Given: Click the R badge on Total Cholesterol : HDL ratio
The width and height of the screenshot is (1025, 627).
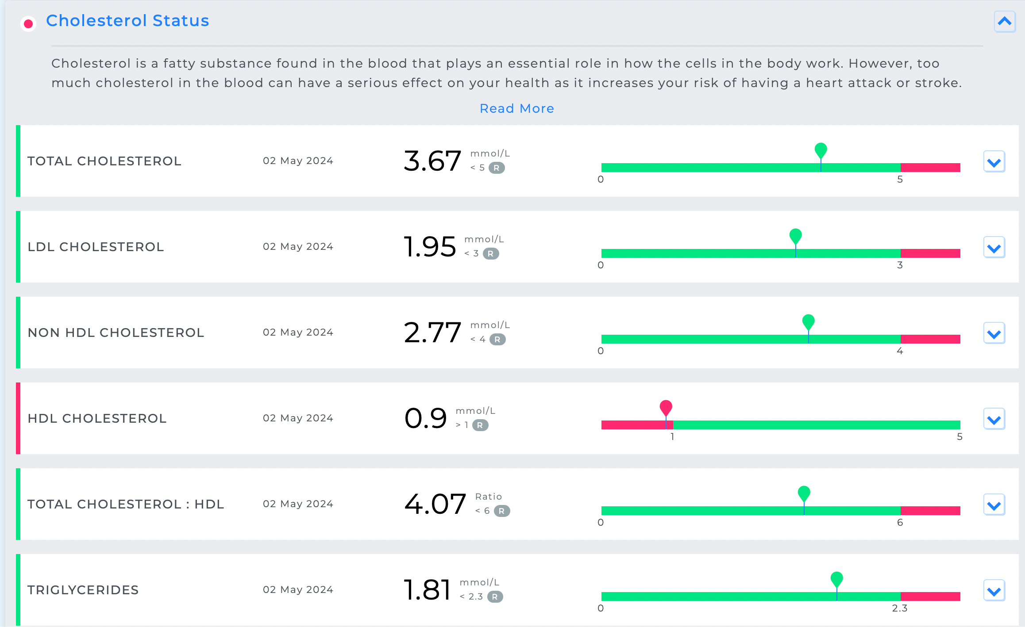Looking at the screenshot, I should (502, 511).
